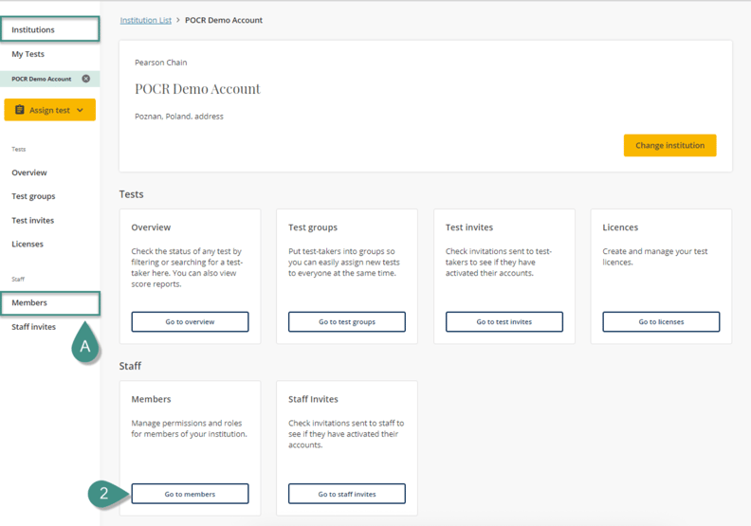Select Members in the Staff sidebar section
Viewport: 751px width, 526px height.
29,302
